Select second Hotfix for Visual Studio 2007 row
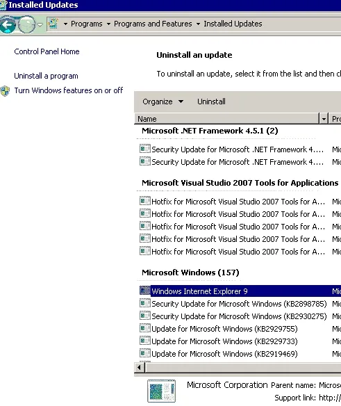 238,214
